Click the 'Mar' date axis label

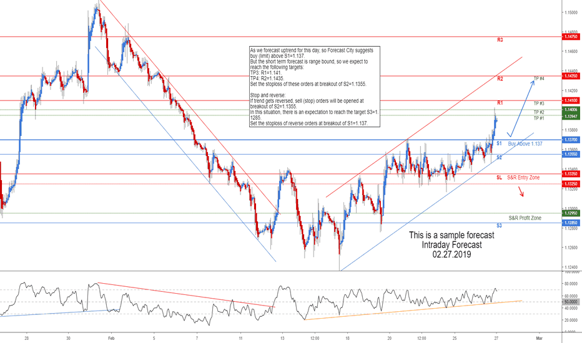540,338
